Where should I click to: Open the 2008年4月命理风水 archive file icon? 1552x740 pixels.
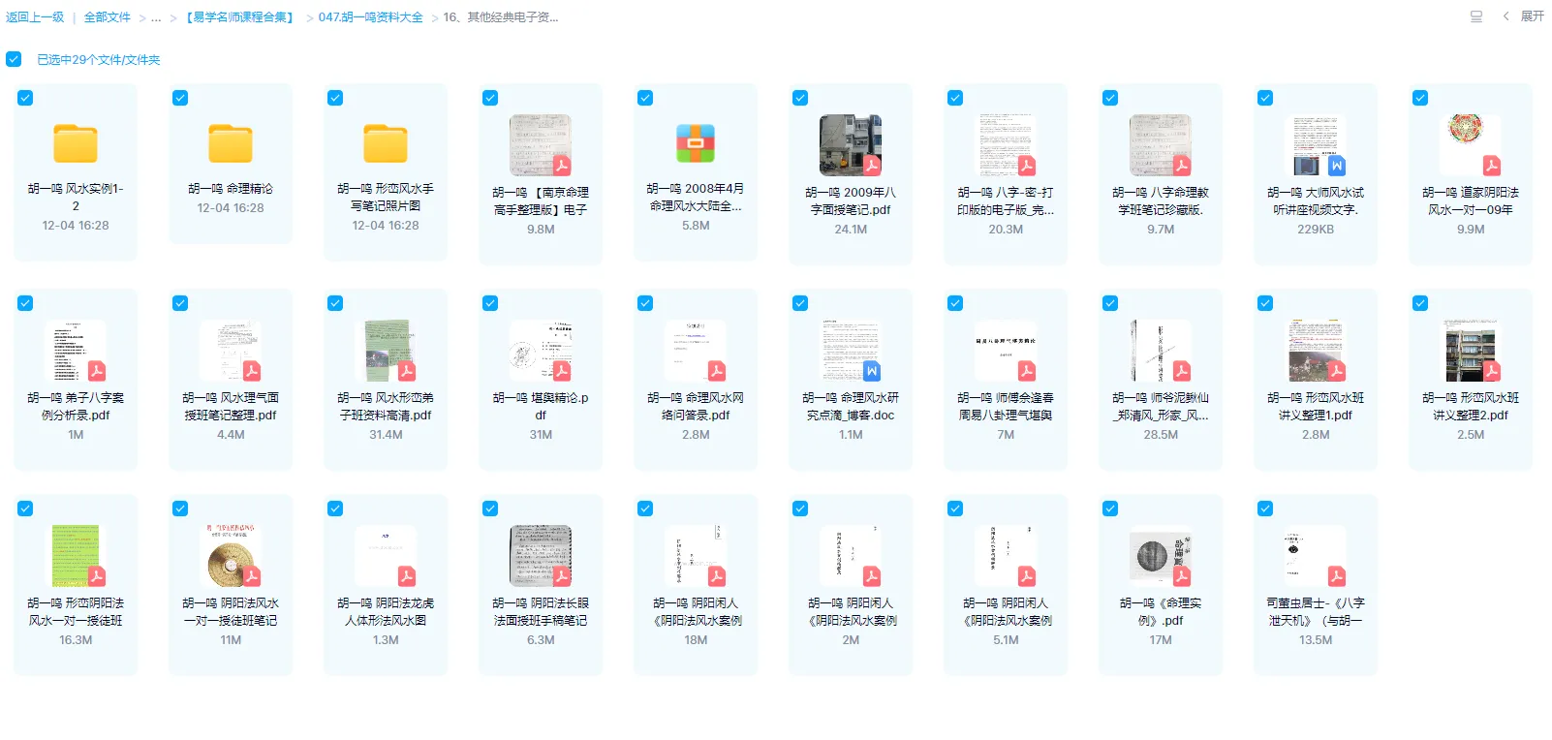[696, 144]
